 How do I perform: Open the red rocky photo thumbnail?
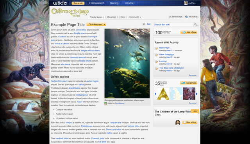[x=189, y=94]
